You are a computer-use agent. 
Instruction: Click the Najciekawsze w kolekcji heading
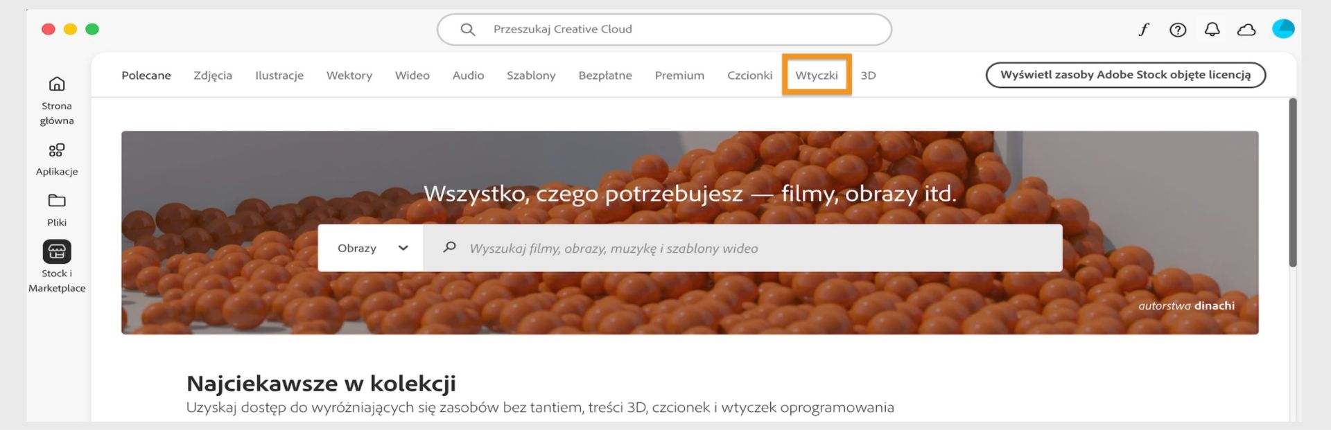(321, 383)
